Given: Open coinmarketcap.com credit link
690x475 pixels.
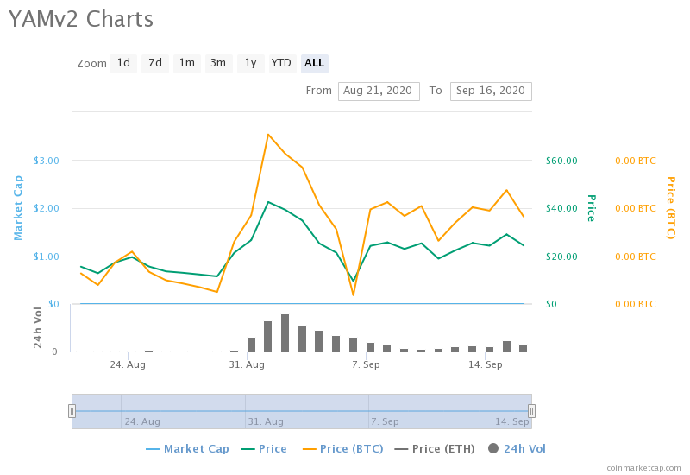Looking at the screenshot, I should click(x=643, y=468).
